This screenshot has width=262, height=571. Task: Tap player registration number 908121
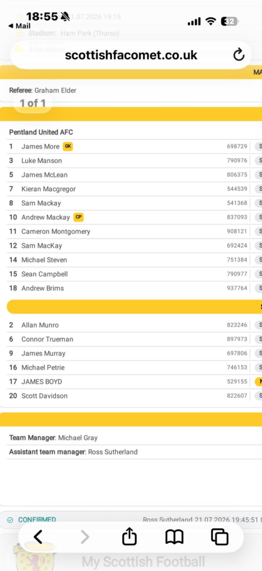pos(237,231)
